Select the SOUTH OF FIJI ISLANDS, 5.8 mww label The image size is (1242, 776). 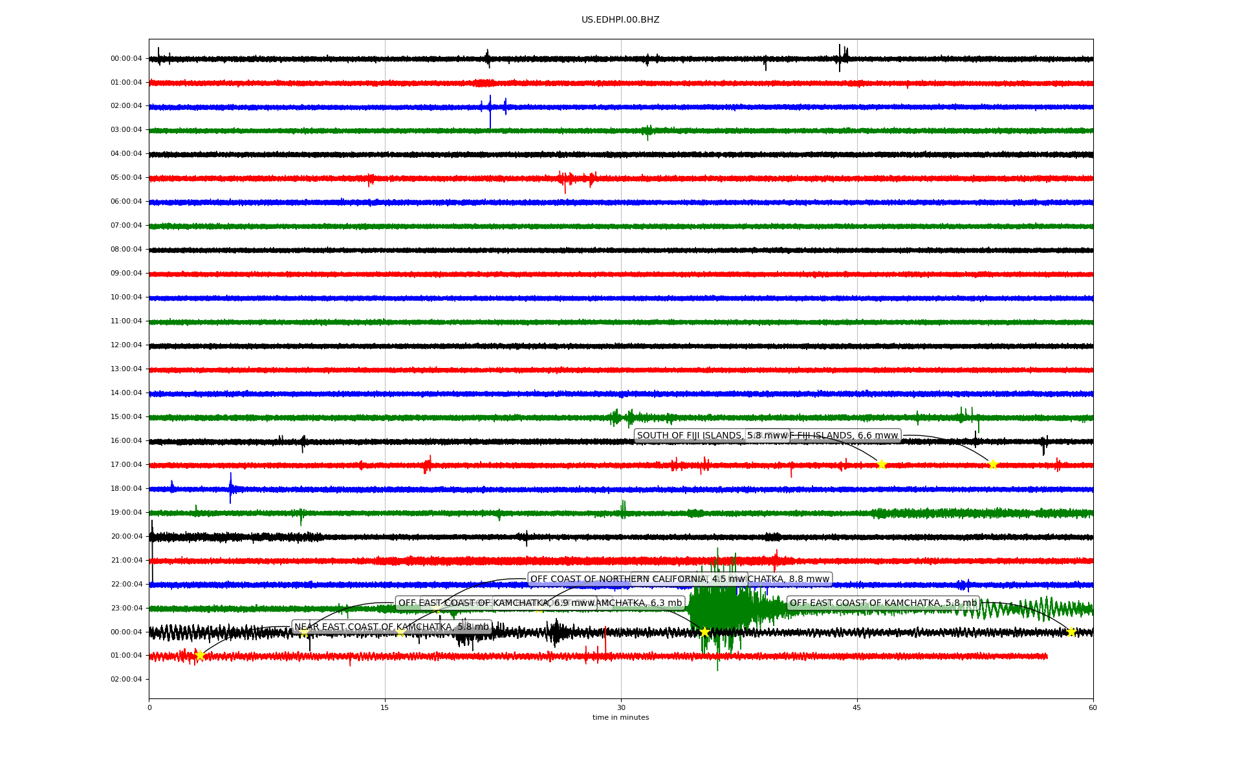(x=712, y=435)
